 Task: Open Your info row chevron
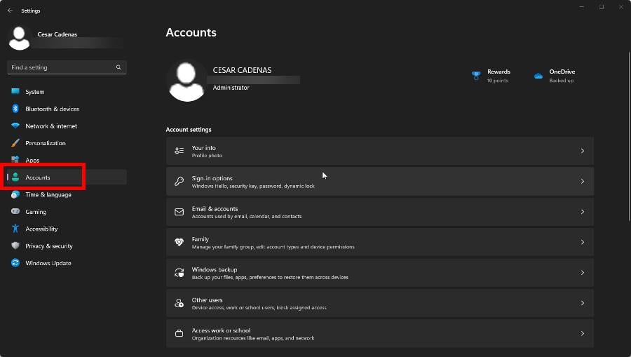(x=582, y=151)
